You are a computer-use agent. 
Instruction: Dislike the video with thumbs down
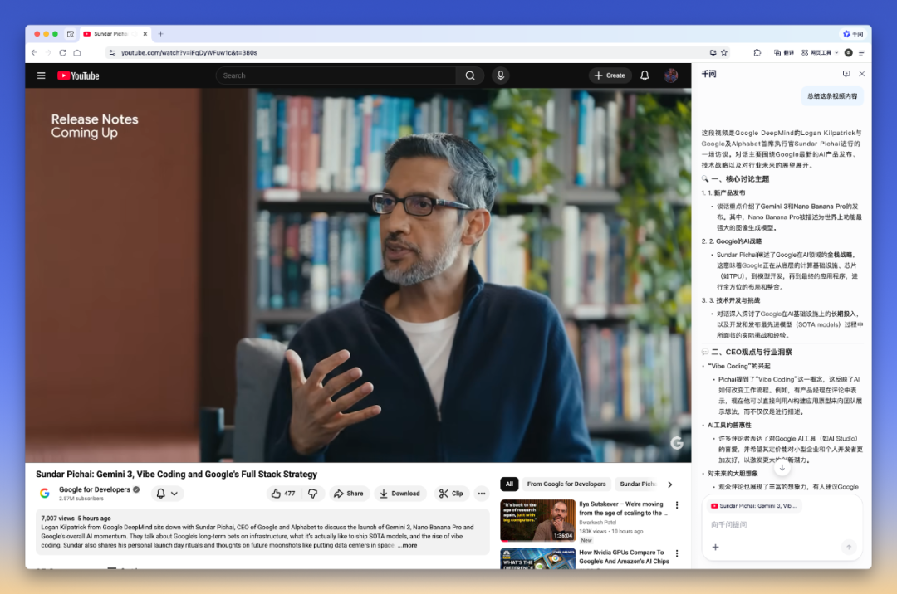click(x=313, y=494)
